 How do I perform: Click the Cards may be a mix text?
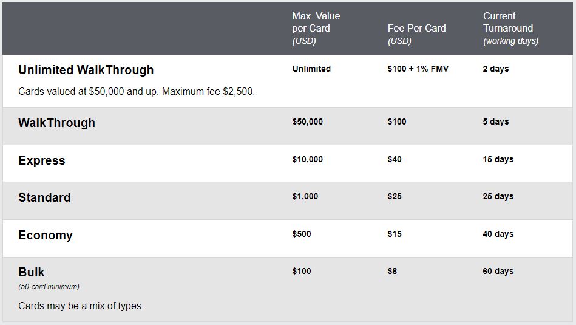pos(81,306)
